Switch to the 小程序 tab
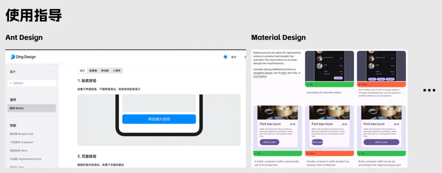442x173 pixels. coord(117,71)
